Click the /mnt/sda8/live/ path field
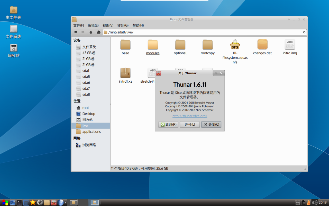Image resolution: width=329 pixels, height=206 pixels. click(205, 32)
